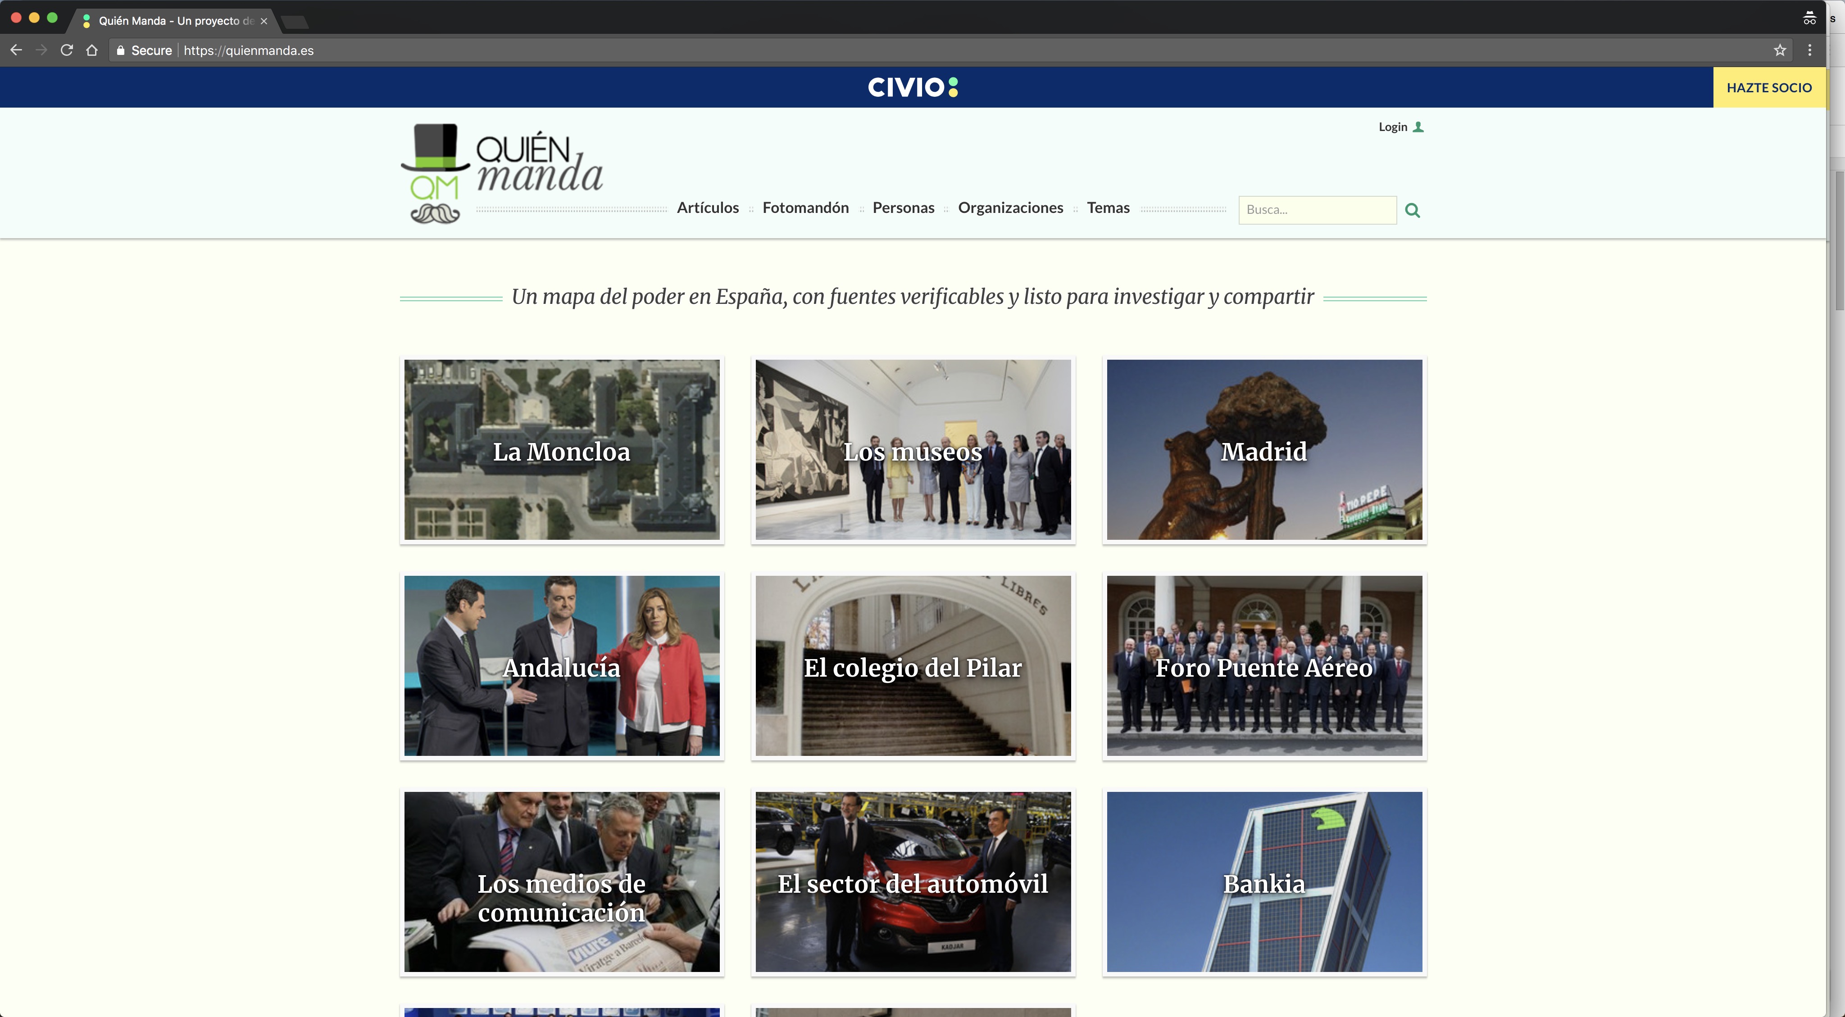Open Los medios de comunicación card

point(562,882)
